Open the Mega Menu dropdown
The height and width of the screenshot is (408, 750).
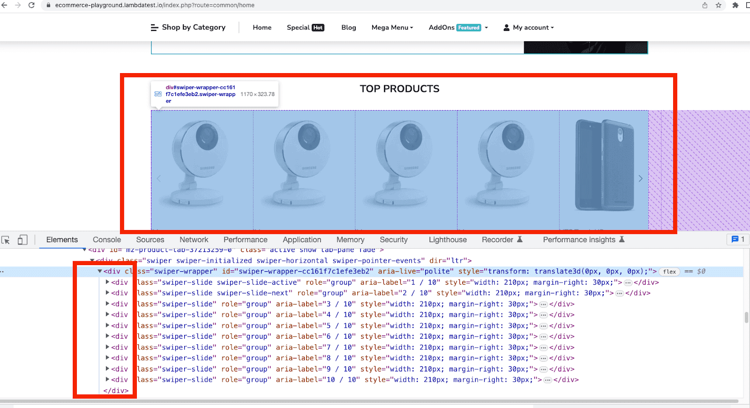pyautogui.click(x=392, y=28)
